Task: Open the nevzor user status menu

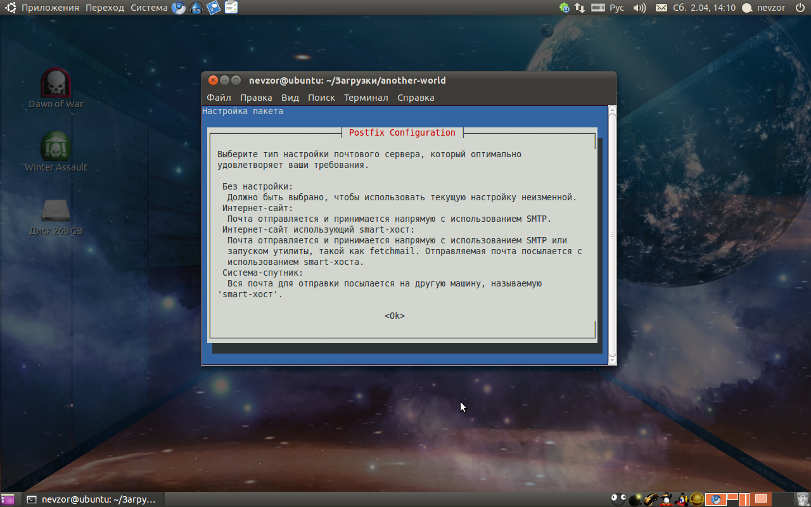Action: coord(763,8)
